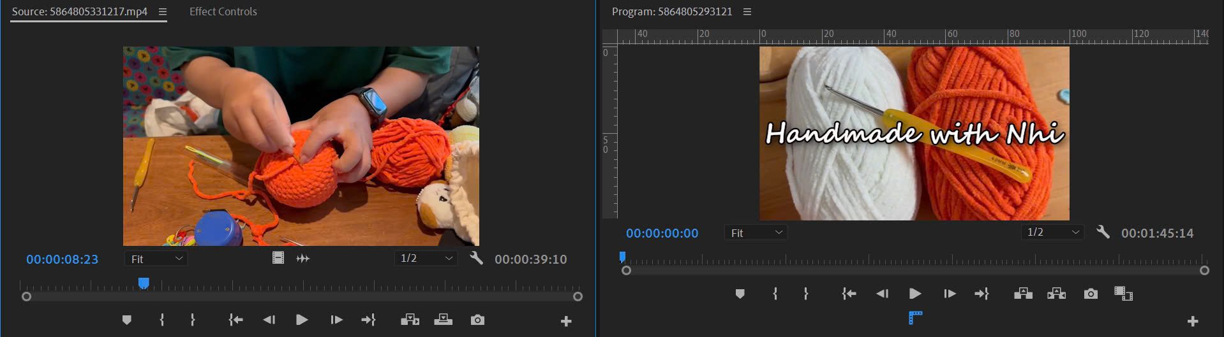1224x337 pixels.
Task: Step back one frame in Source monitor
Action: coord(269,320)
